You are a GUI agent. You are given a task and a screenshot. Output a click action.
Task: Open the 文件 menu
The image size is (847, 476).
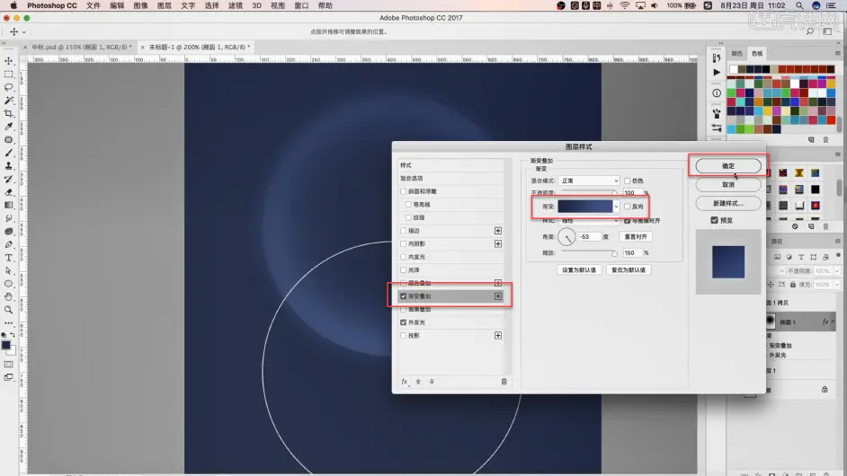(x=94, y=5)
